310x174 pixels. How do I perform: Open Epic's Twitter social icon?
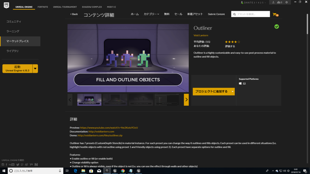point(18,164)
